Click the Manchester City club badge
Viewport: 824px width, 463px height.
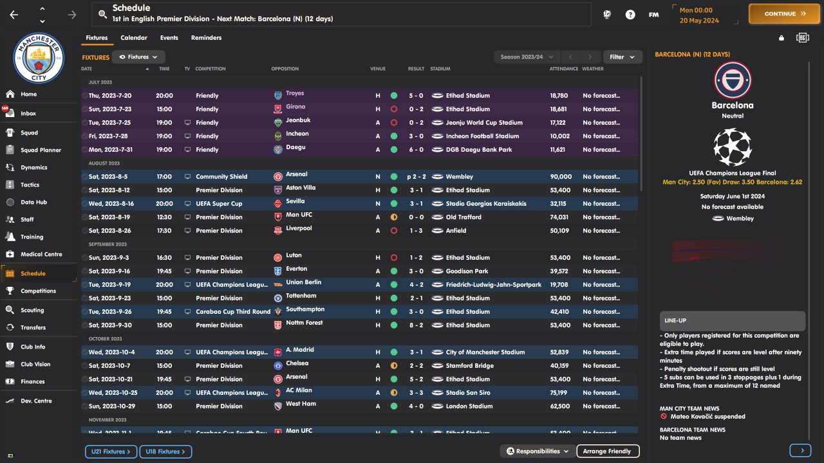(39, 59)
